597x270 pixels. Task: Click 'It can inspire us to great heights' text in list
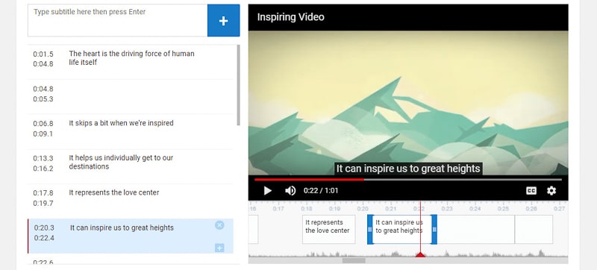pos(122,227)
